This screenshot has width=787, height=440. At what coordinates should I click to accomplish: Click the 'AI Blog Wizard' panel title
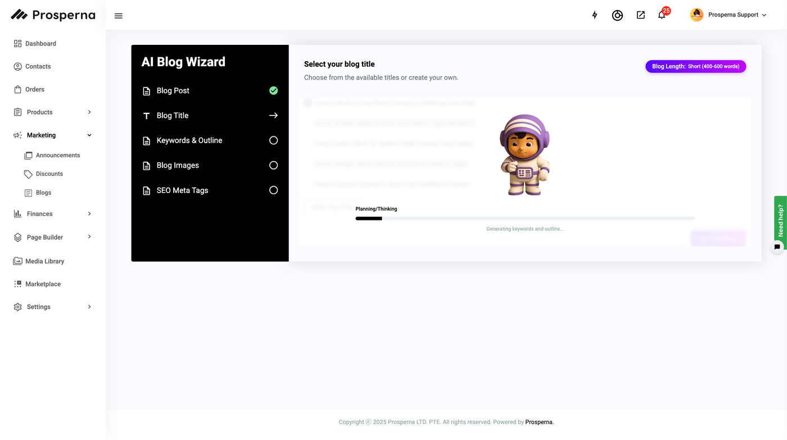pos(183,62)
